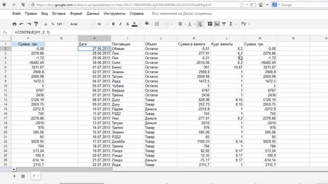328x184 pixels.
Task: Click the Functions sigma icon
Action: (x=231, y=24)
